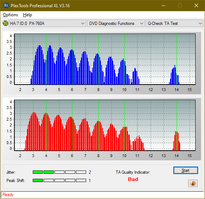This screenshot has width=205, height=199.
Task: Click the Jitter level indicator bar
Action: (59, 172)
